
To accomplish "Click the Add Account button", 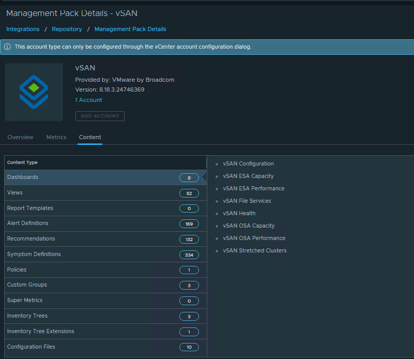I will click(x=100, y=116).
